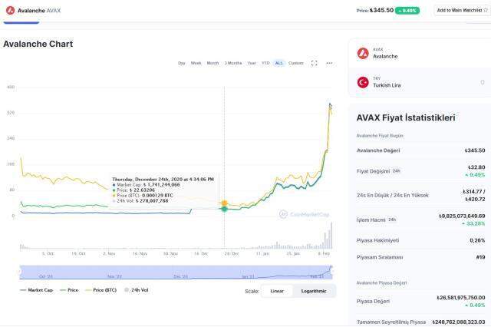Open the Custom date range picker

[296, 63]
